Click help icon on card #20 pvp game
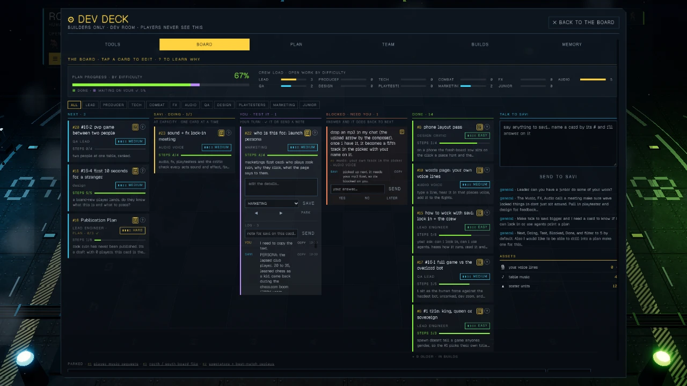 [x=143, y=127]
